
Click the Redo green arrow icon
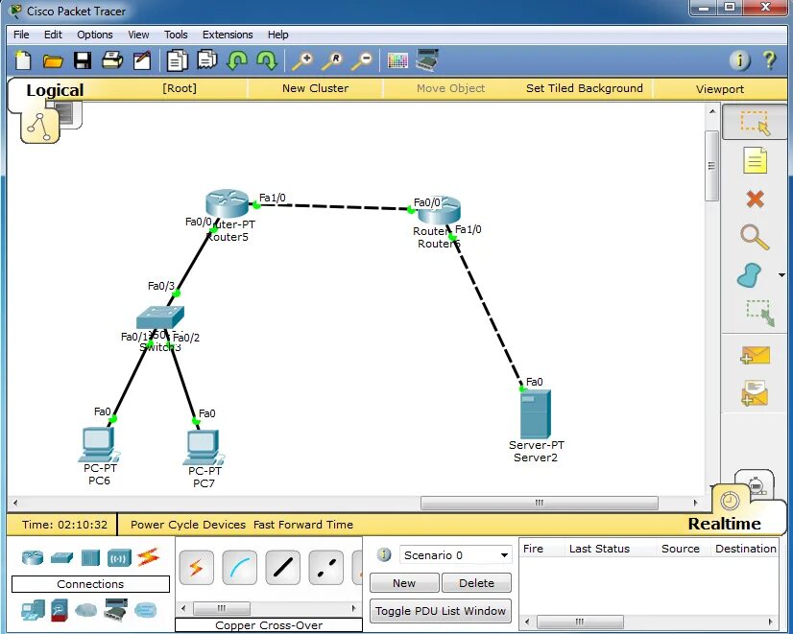[x=267, y=60]
